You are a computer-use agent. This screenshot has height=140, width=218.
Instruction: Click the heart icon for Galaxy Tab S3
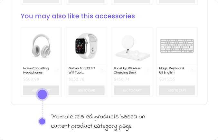(x=102, y=70)
